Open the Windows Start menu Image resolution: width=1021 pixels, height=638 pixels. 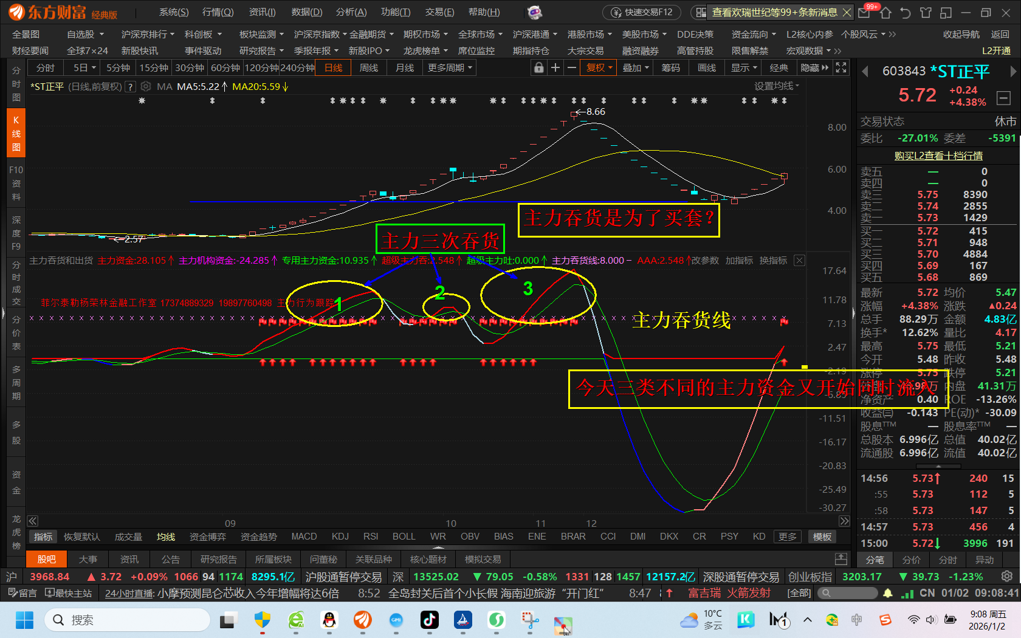(24, 620)
